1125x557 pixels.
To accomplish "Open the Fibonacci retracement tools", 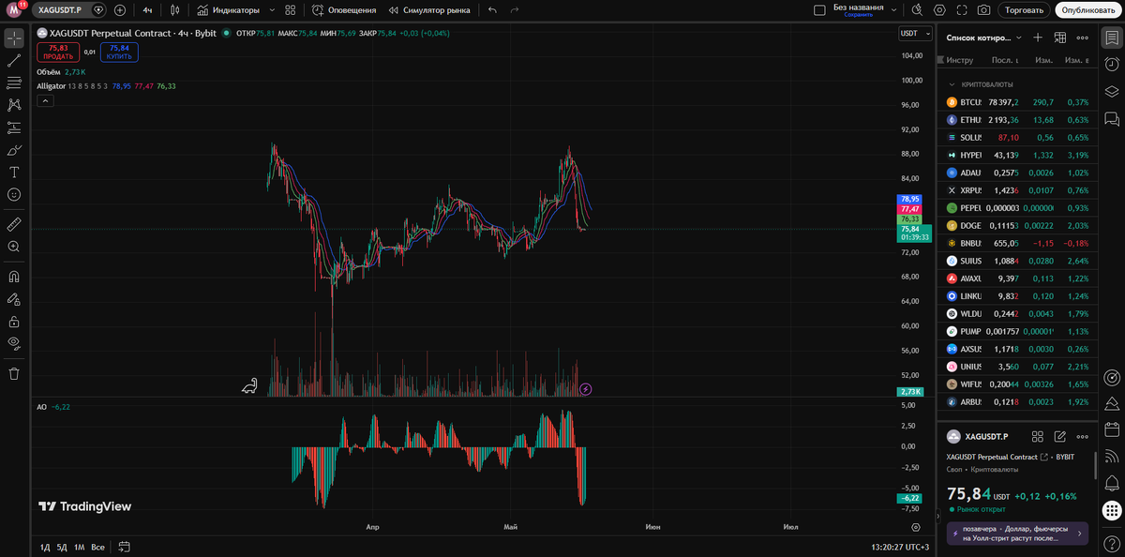I will click(14, 83).
